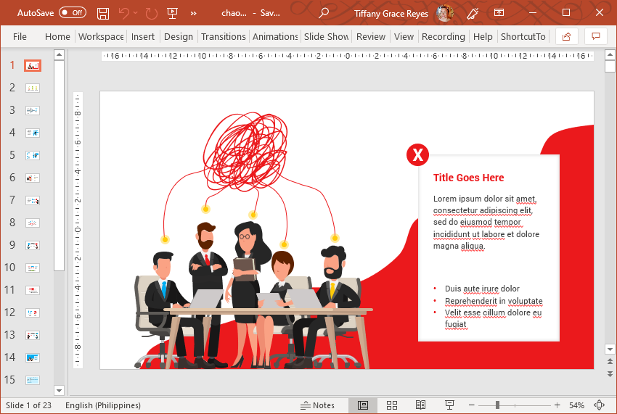
Task: Start Slide Show from status bar
Action: coord(449,405)
